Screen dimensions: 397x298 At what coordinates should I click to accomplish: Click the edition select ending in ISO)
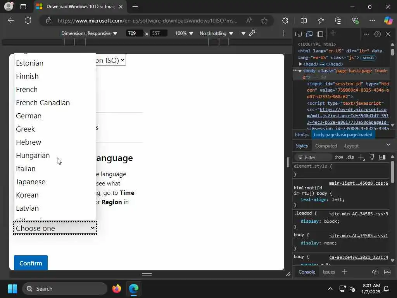tap(110, 60)
